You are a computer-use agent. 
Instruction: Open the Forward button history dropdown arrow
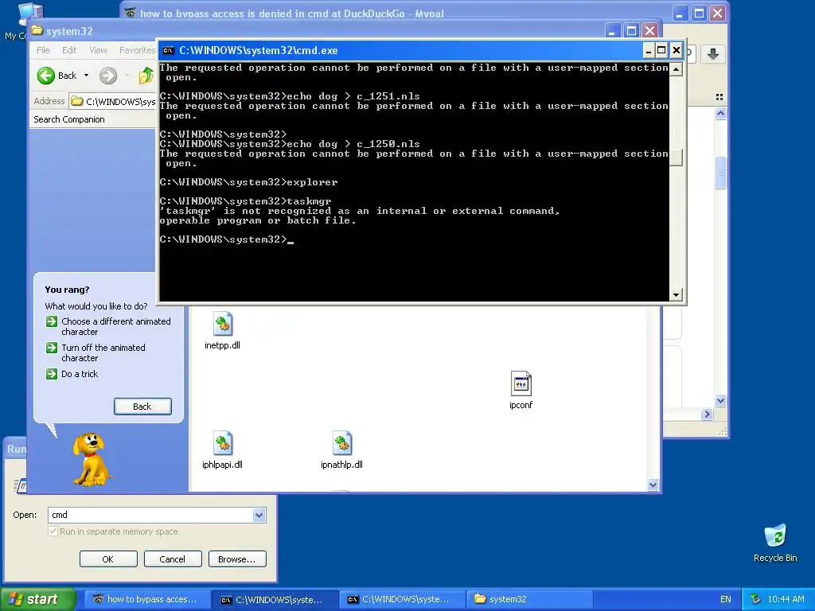[x=127, y=76]
